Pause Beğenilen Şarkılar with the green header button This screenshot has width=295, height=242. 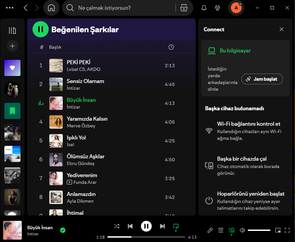click(x=41, y=29)
